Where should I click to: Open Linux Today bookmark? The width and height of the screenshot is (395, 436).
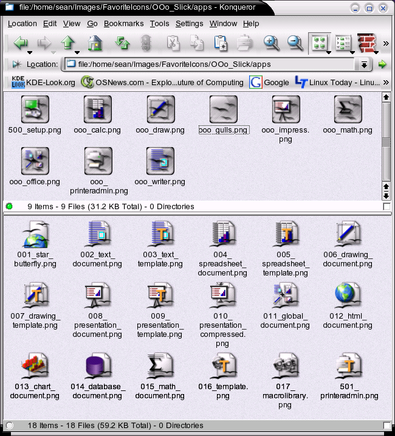pos(337,82)
